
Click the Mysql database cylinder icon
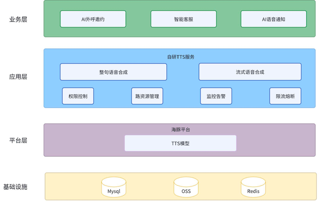click(x=114, y=187)
